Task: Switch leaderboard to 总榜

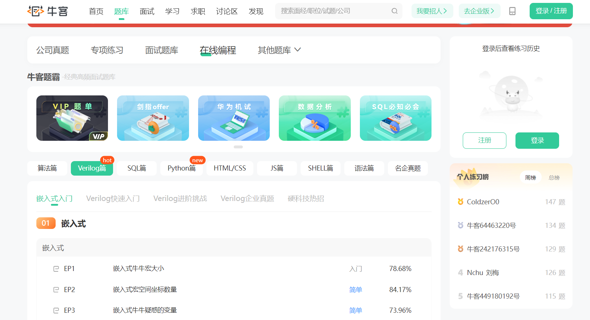Action: 554,177
